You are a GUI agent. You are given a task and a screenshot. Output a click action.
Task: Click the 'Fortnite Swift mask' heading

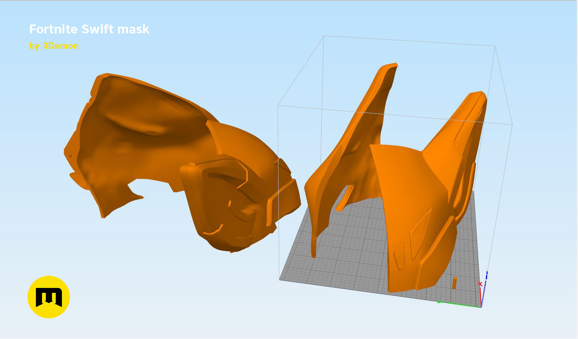point(89,30)
